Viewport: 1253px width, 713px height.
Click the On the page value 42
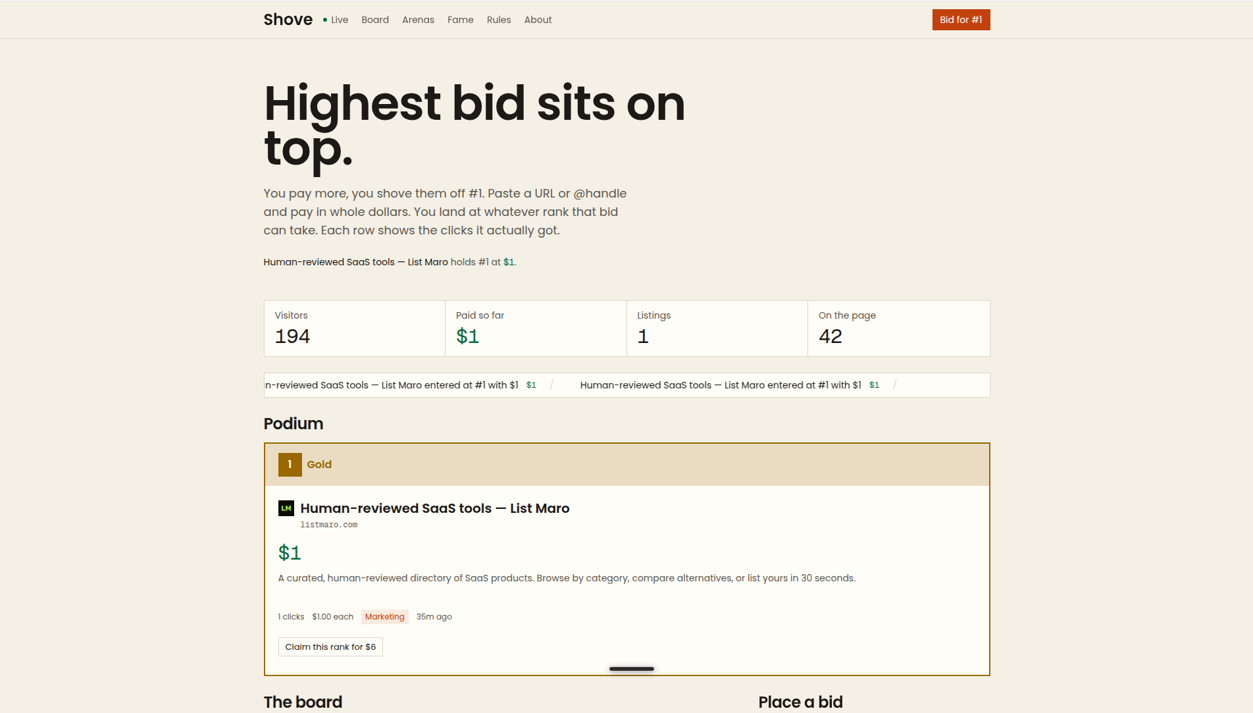[x=831, y=336]
